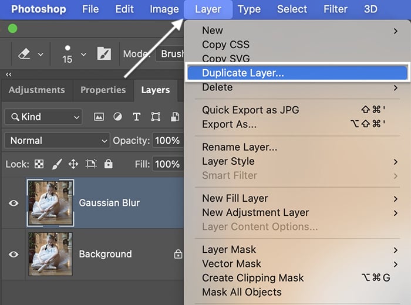Expand New Adjustment Layer submenu
Screen dimensions: 411x305
point(297,212)
